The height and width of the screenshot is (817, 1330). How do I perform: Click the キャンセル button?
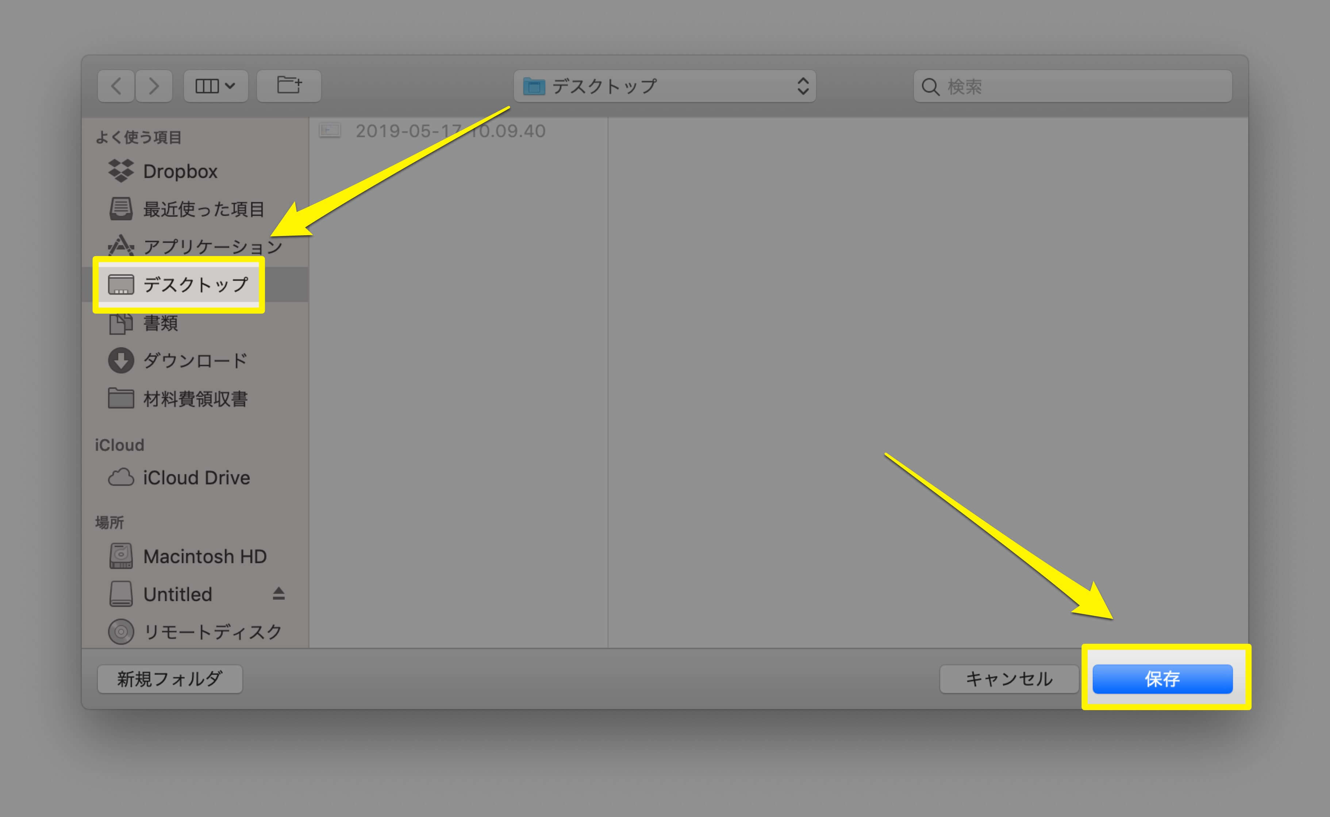tap(1009, 679)
